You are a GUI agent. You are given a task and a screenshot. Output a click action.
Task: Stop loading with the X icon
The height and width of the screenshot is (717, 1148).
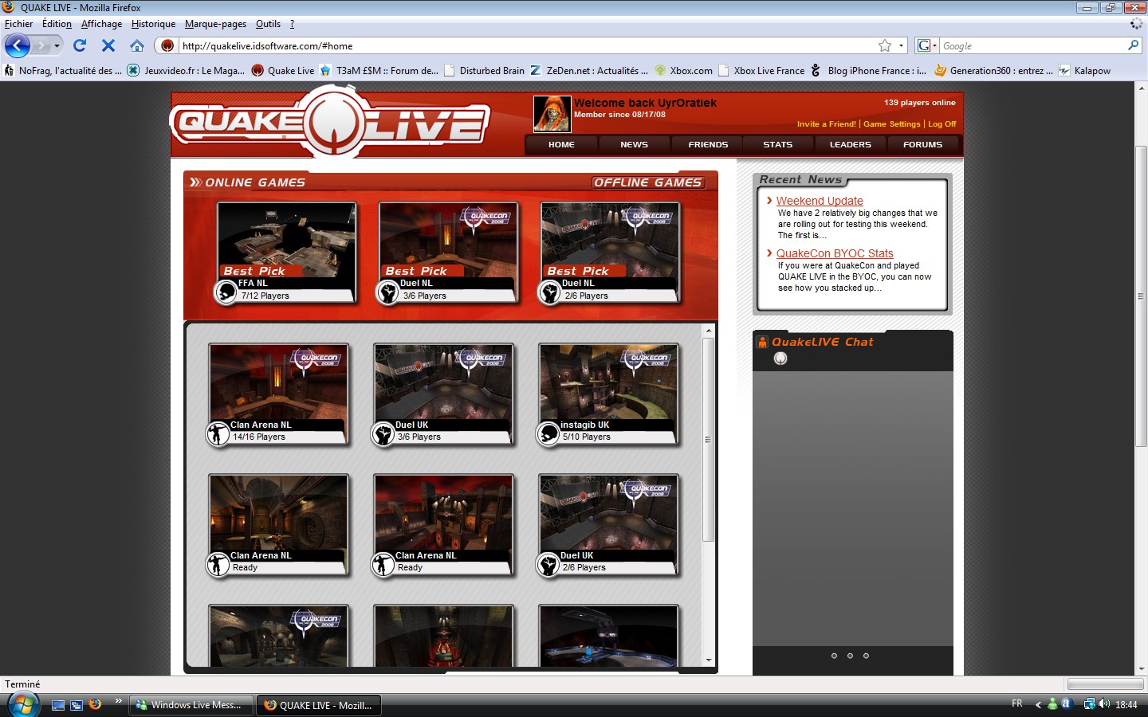point(108,45)
